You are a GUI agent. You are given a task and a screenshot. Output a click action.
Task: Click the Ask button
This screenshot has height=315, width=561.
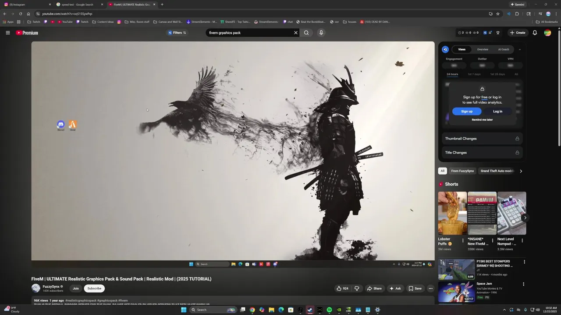point(395,289)
